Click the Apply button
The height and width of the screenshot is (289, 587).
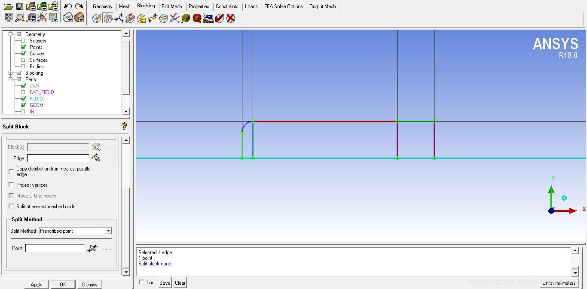(x=37, y=284)
